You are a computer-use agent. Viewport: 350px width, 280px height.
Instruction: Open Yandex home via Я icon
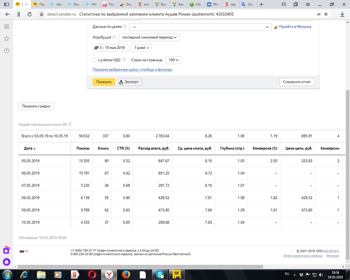click(19, 14)
